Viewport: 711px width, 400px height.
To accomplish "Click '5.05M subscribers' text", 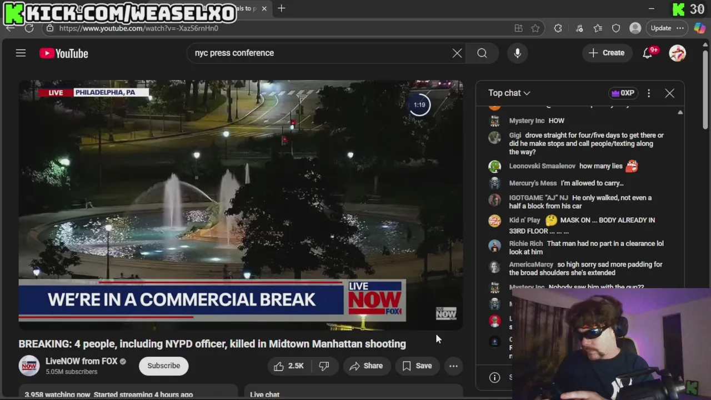I will [x=72, y=372].
